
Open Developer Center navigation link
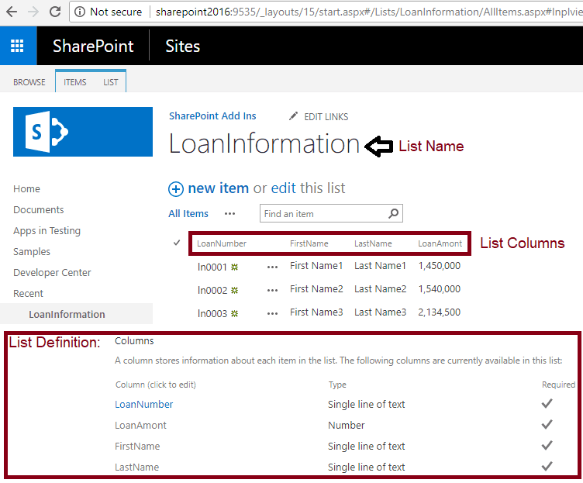[52, 273]
